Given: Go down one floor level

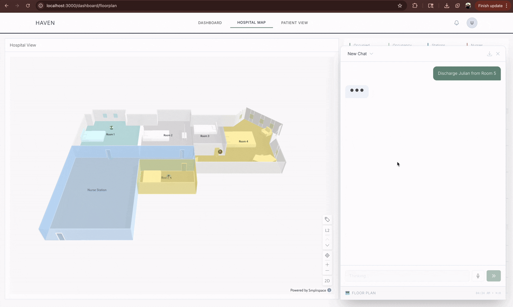Looking at the screenshot, I should click(x=327, y=246).
